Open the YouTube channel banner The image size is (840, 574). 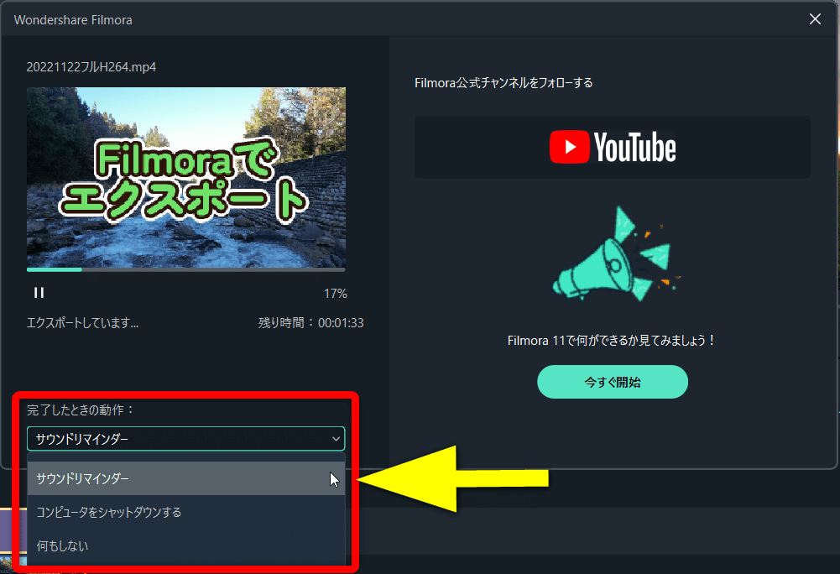pos(613,147)
